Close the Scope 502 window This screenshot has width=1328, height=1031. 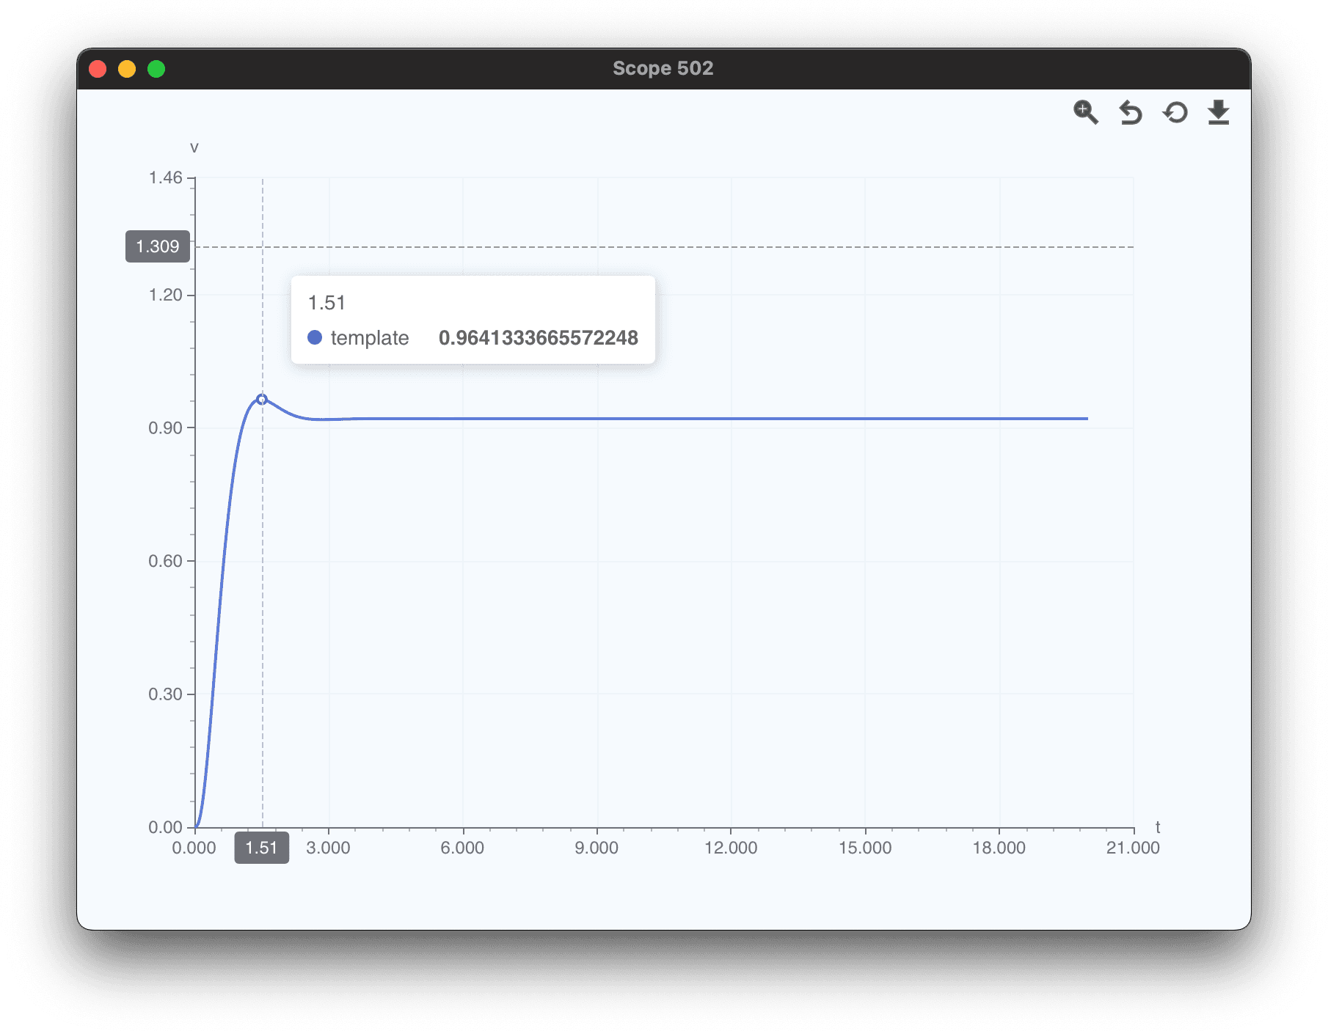click(x=98, y=69)
